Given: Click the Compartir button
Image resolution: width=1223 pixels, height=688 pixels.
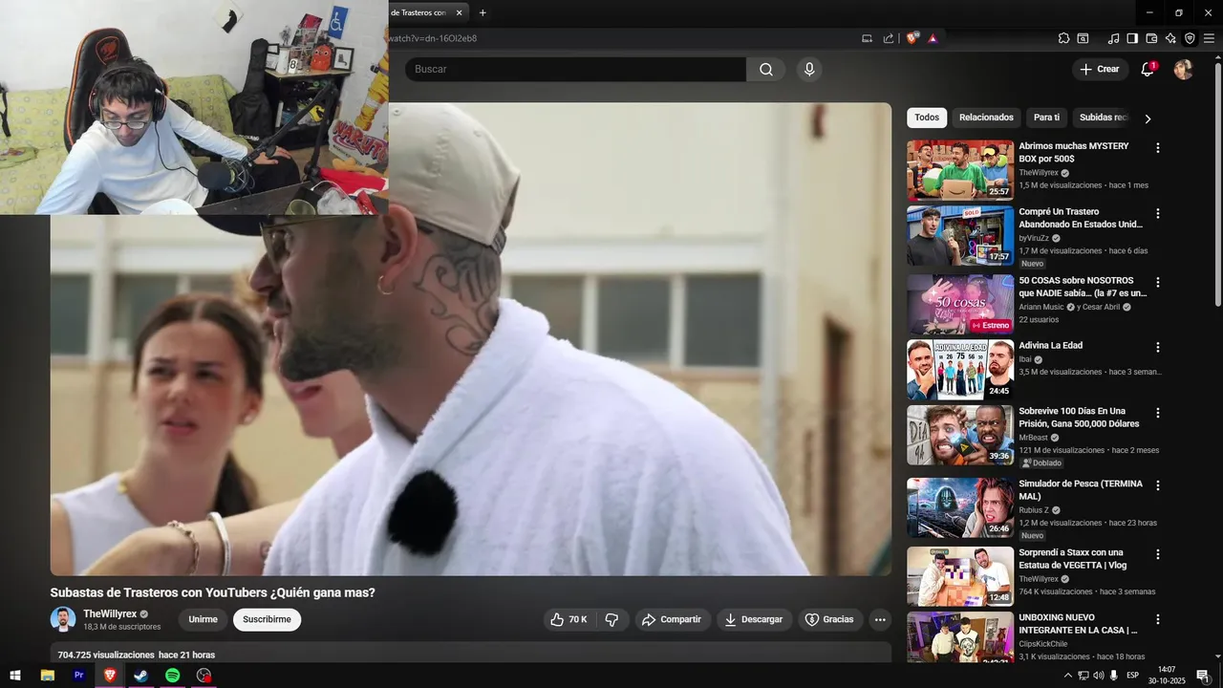Looking at the screenshot, I should [x=672, y=619].
